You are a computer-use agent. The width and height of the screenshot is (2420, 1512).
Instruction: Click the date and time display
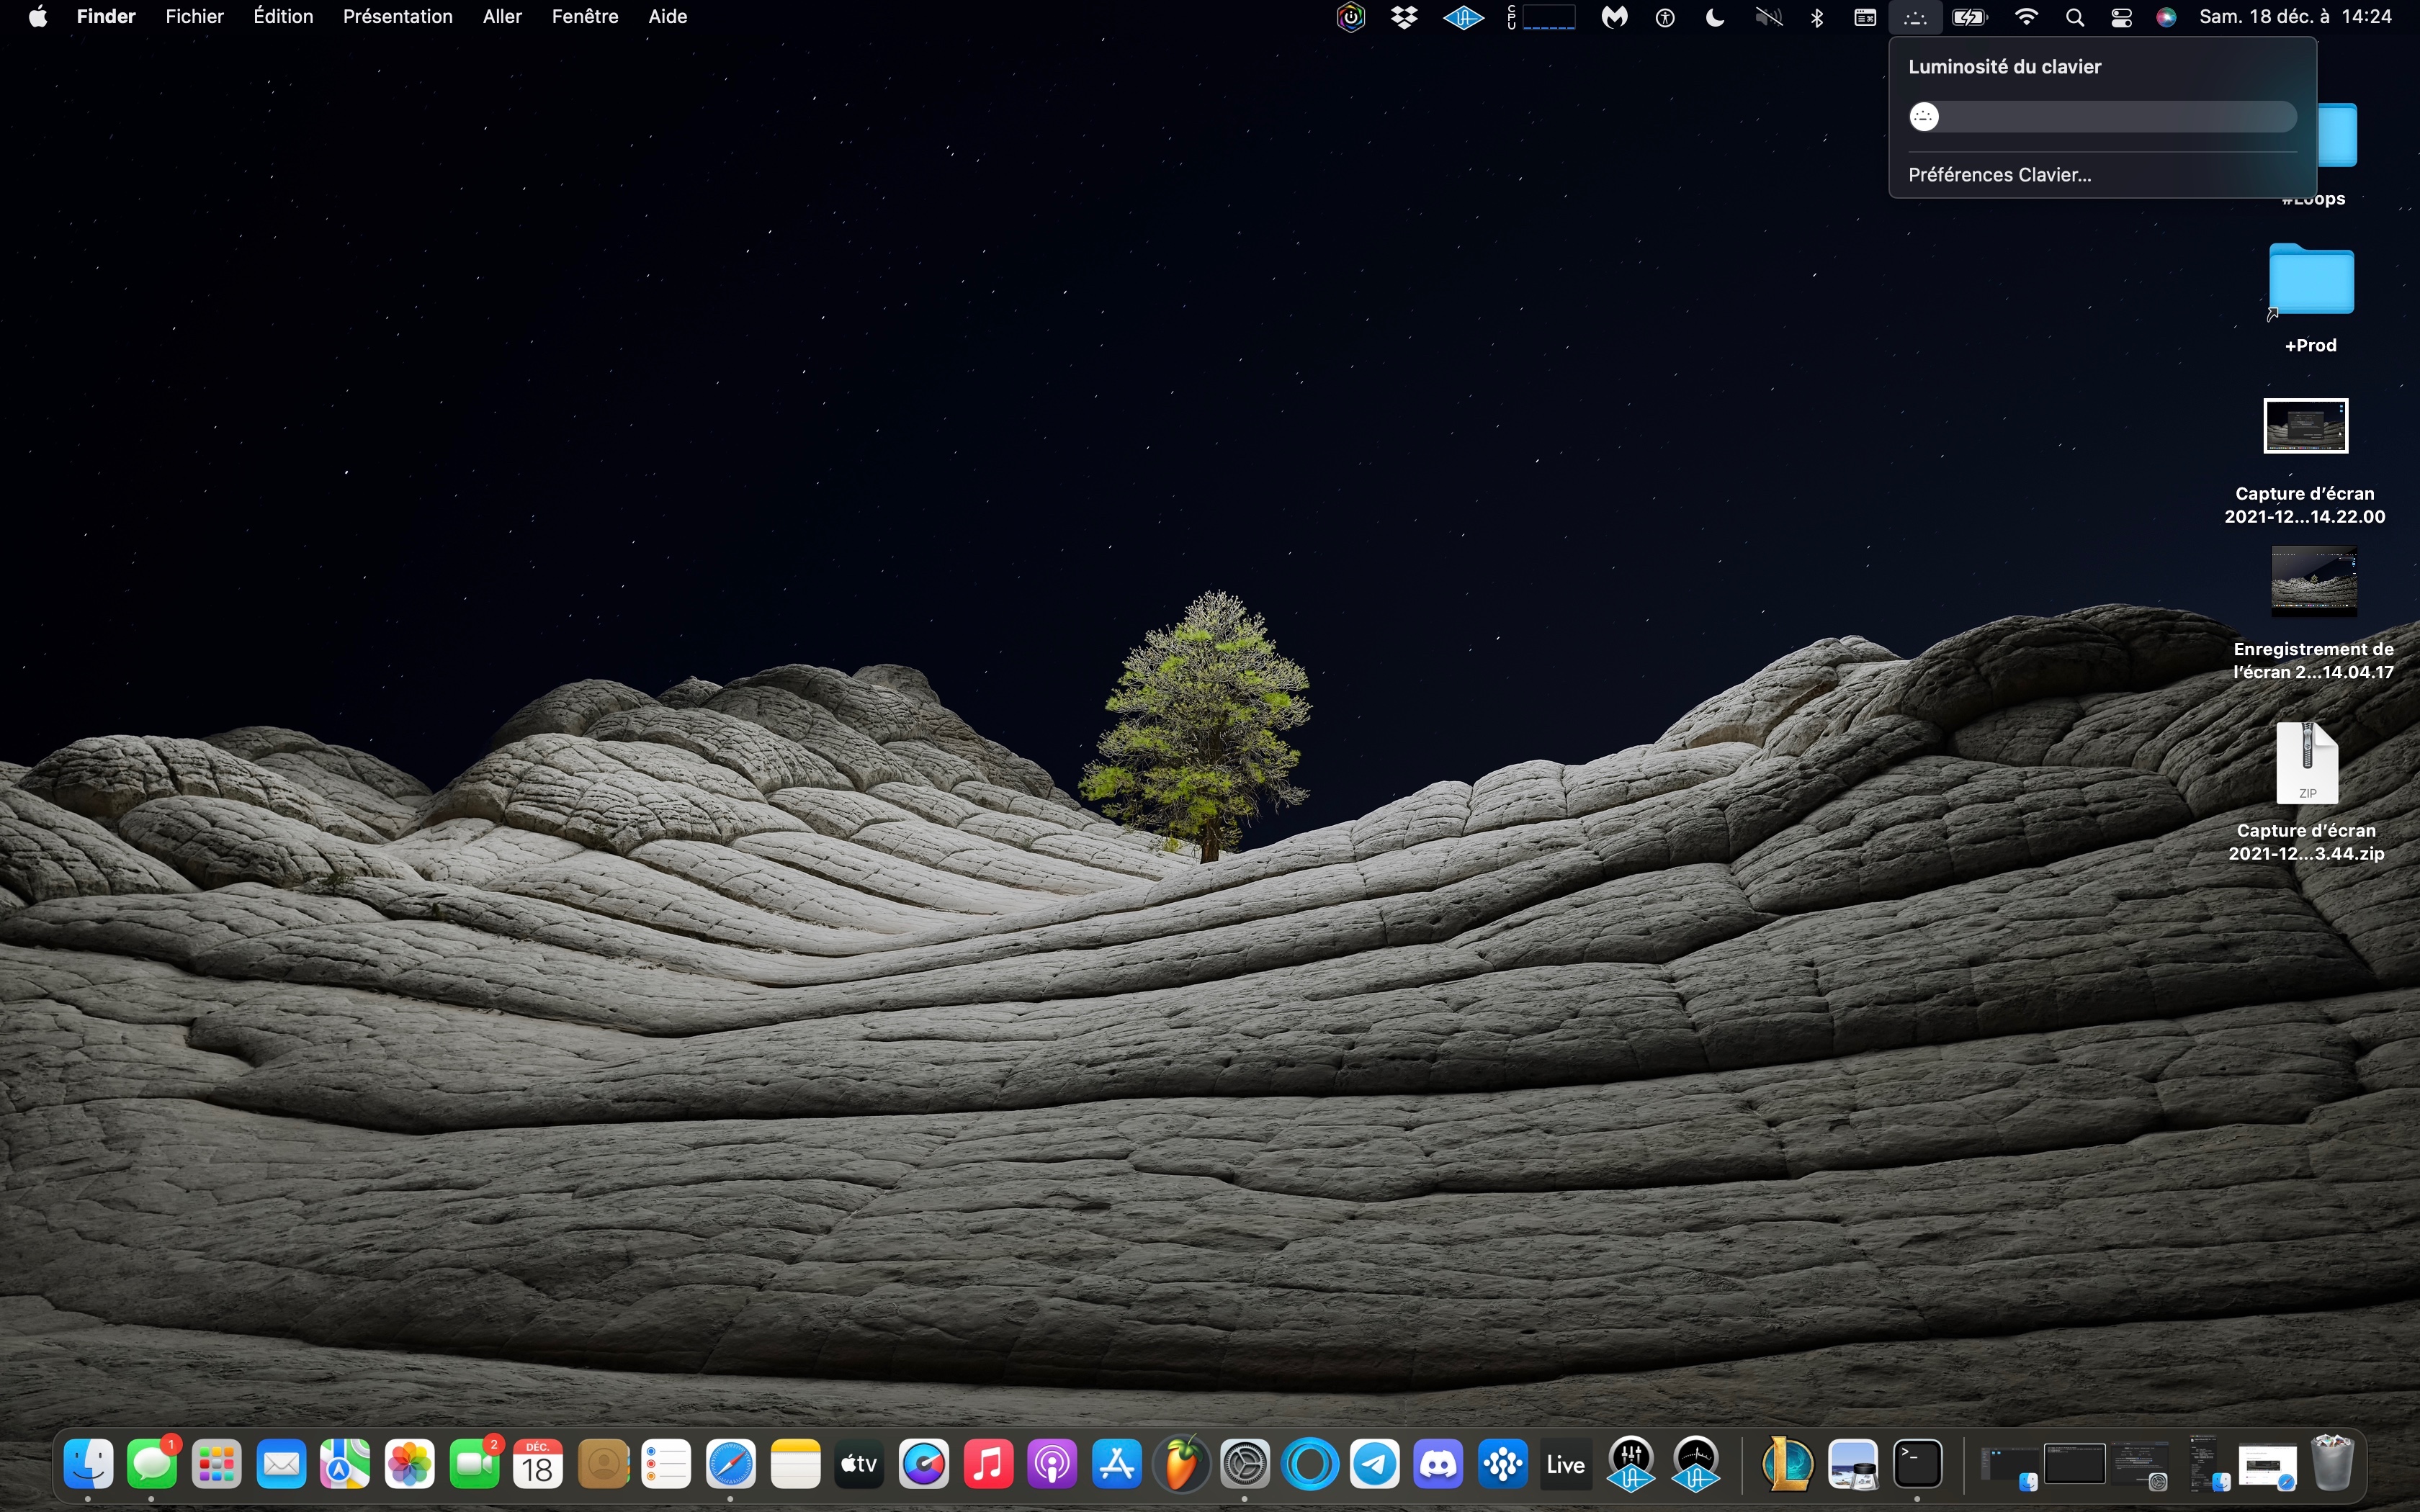coord(2295,17)
